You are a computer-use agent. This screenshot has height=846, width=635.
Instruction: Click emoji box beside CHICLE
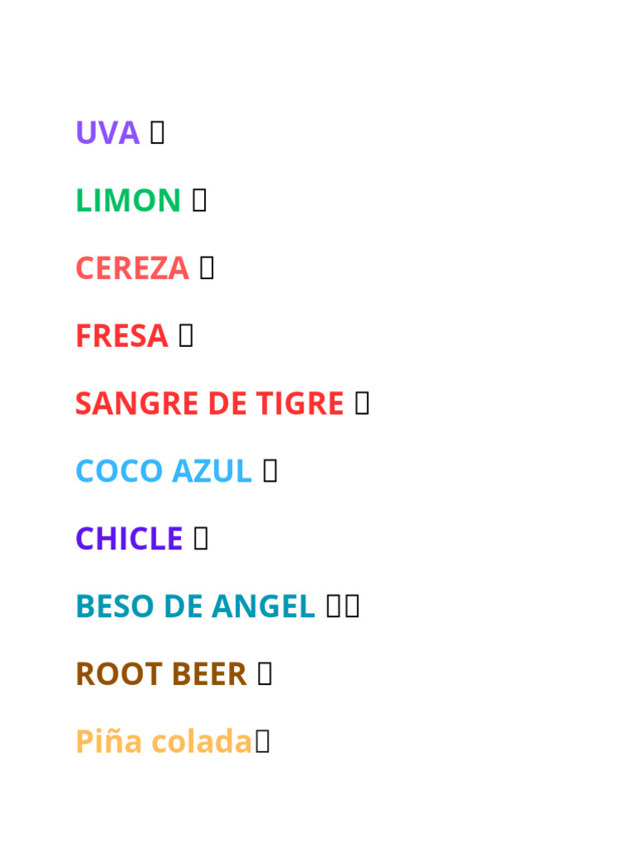click(x=201, y=538)
